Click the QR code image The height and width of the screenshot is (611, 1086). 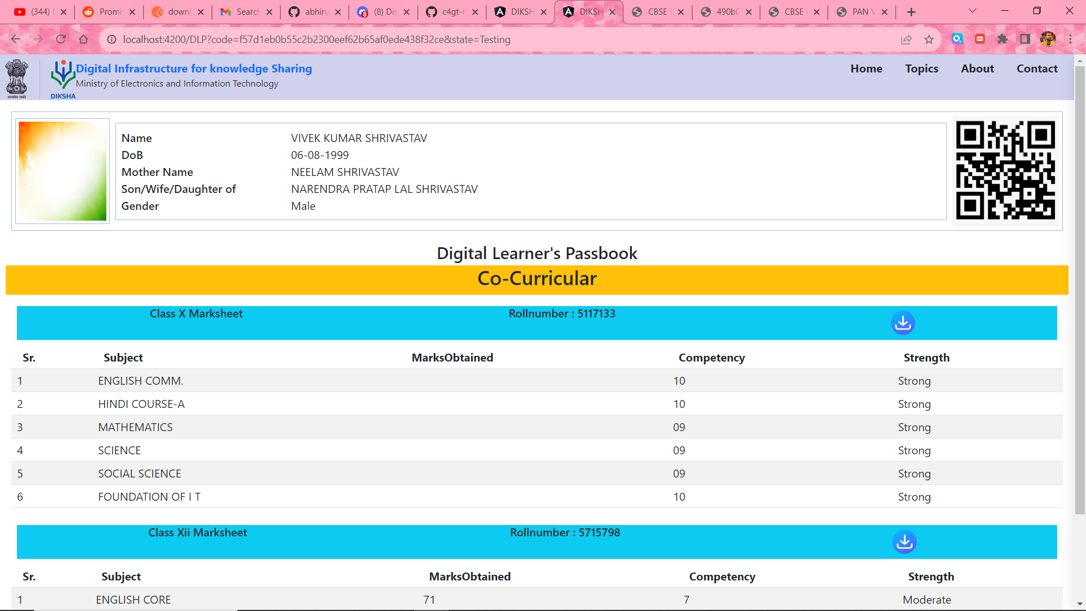pyautogui.click(x=1005, y=171)
